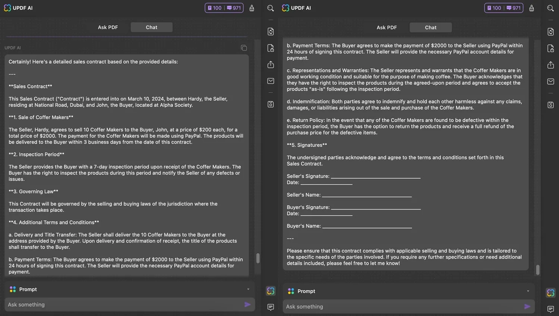Screen dimensions: 559x316
Task: Click the UPDF AI logo orb near prompt bar
Action: [271, 291]
